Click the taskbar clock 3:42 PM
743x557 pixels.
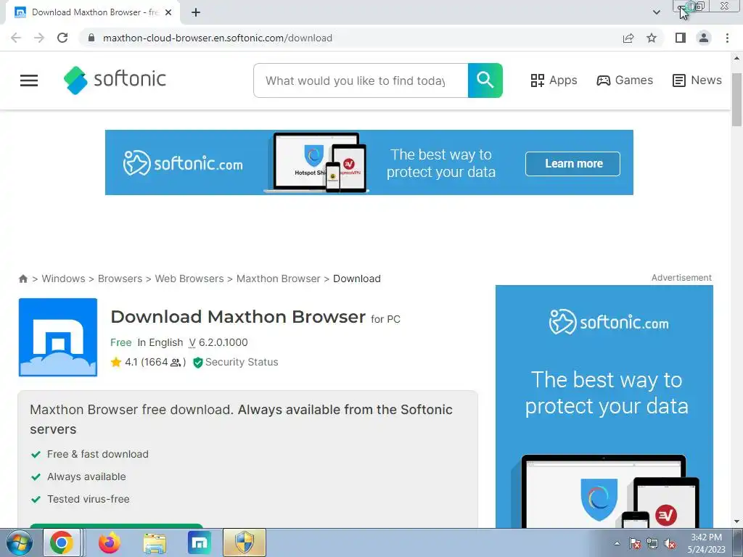(706, 537)
